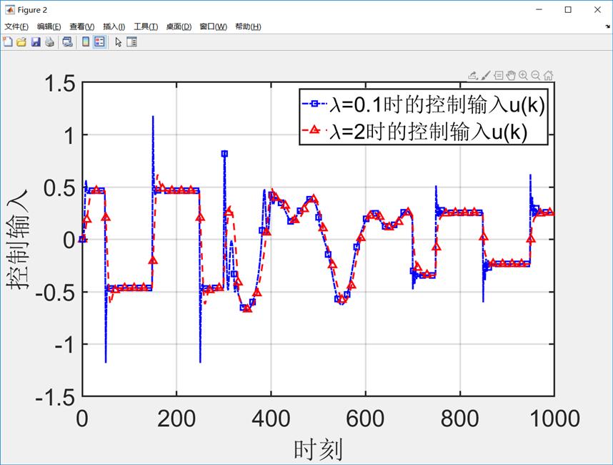
Task: Click the x-axis tick label 1000
Action: [554, 418]
